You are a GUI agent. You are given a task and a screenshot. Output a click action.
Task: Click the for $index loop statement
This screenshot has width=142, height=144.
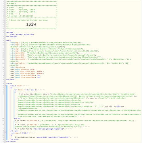(x=26, y=90)
